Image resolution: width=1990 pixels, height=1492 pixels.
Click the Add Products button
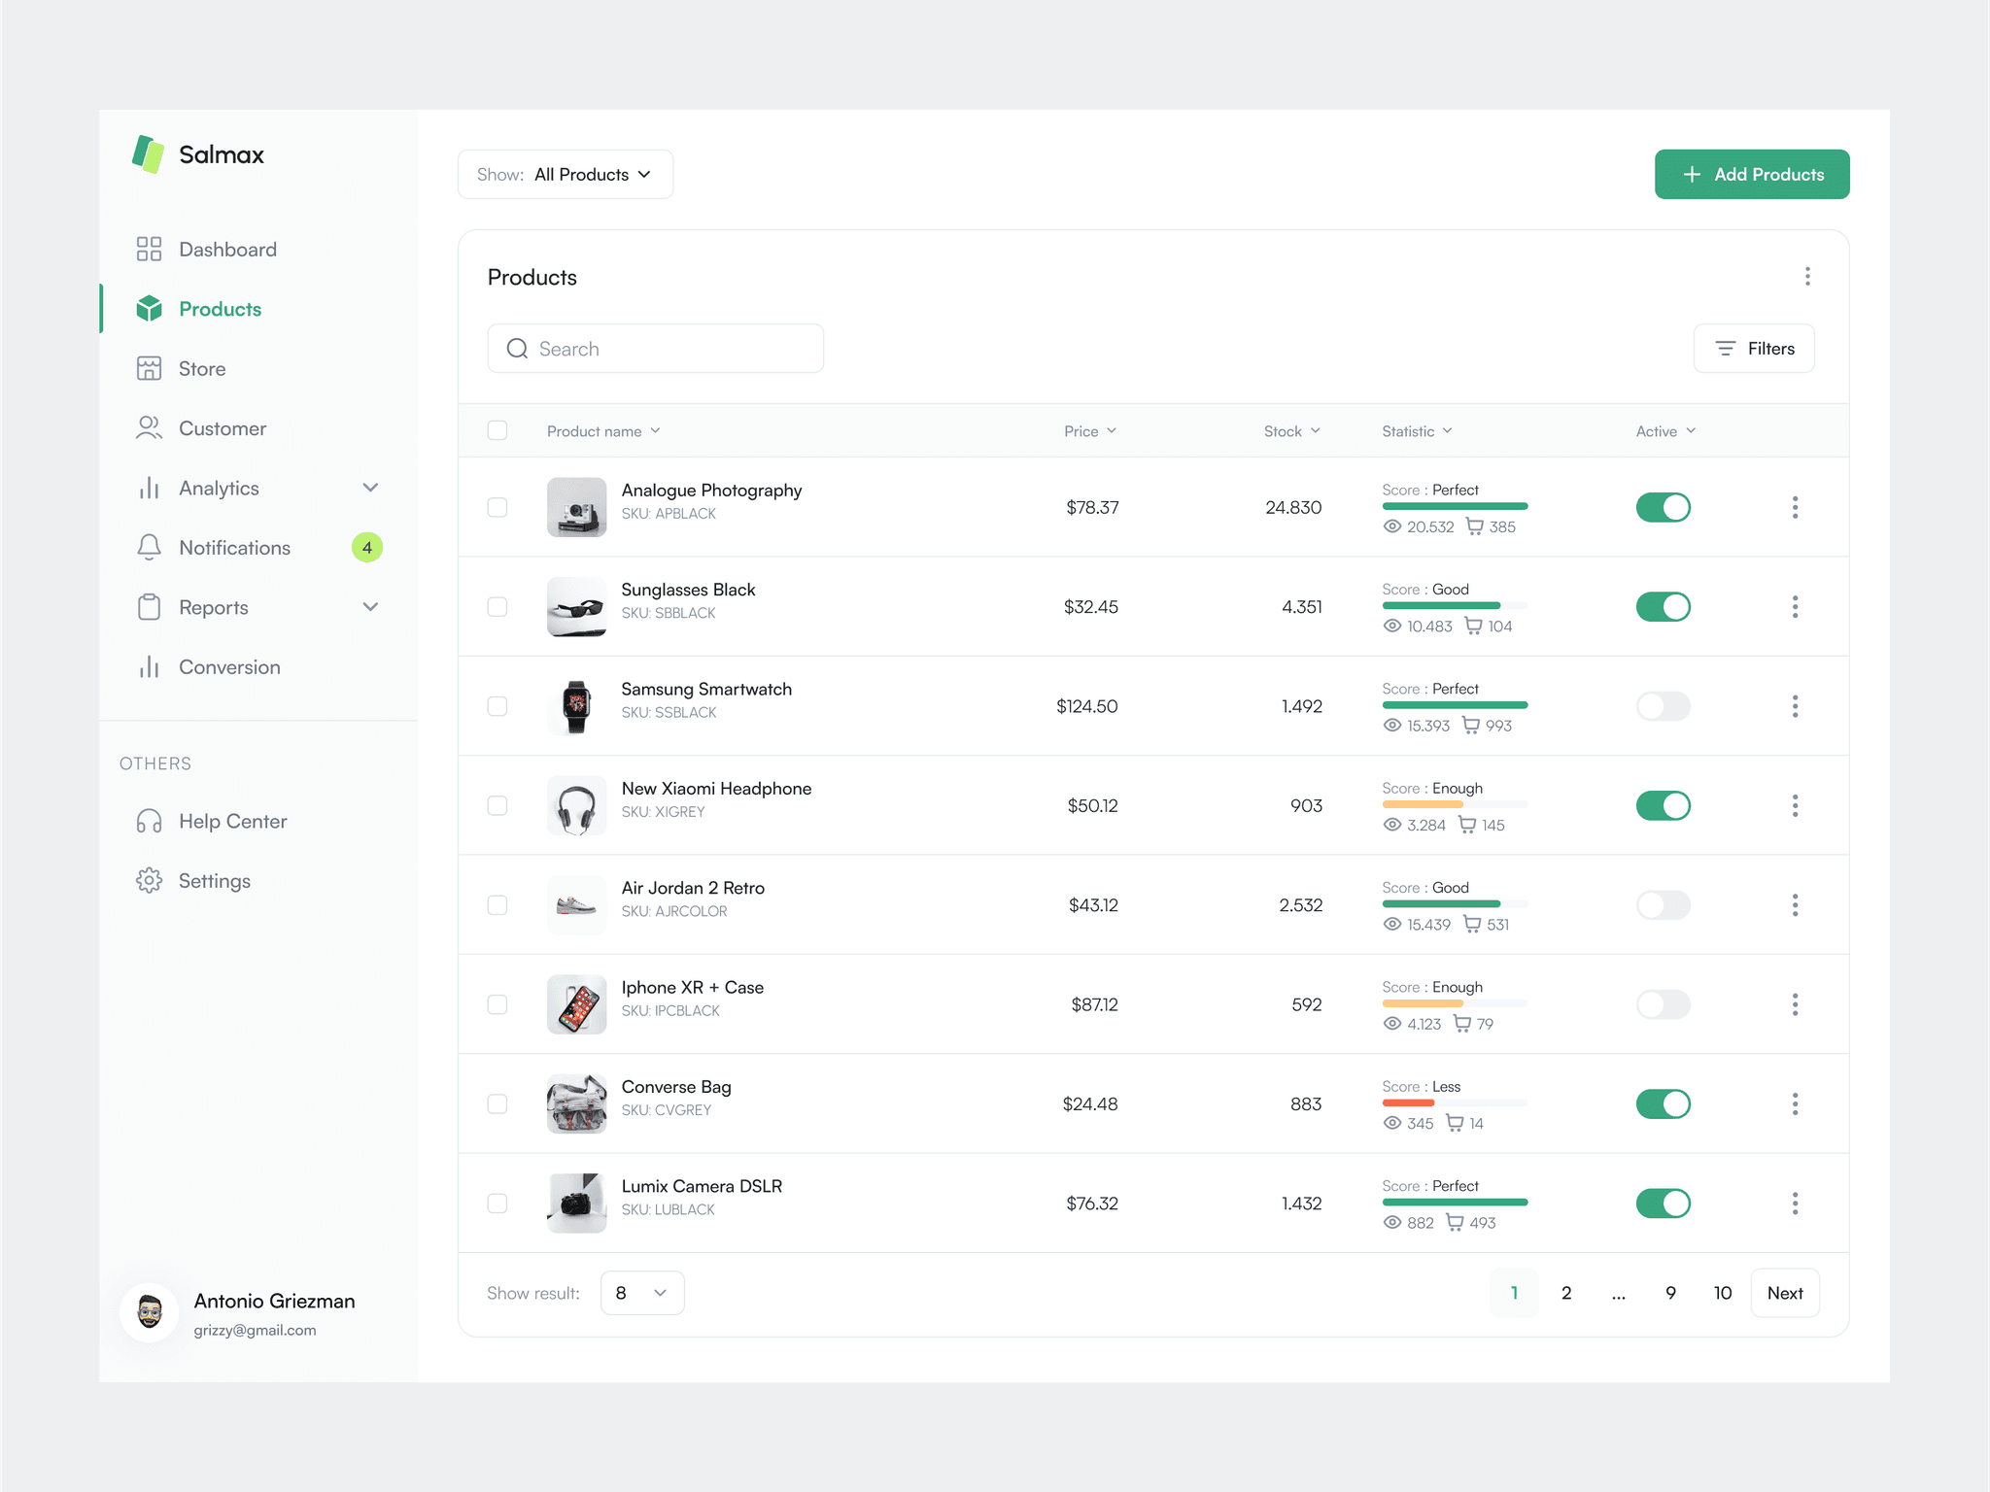coord(1752,175)
